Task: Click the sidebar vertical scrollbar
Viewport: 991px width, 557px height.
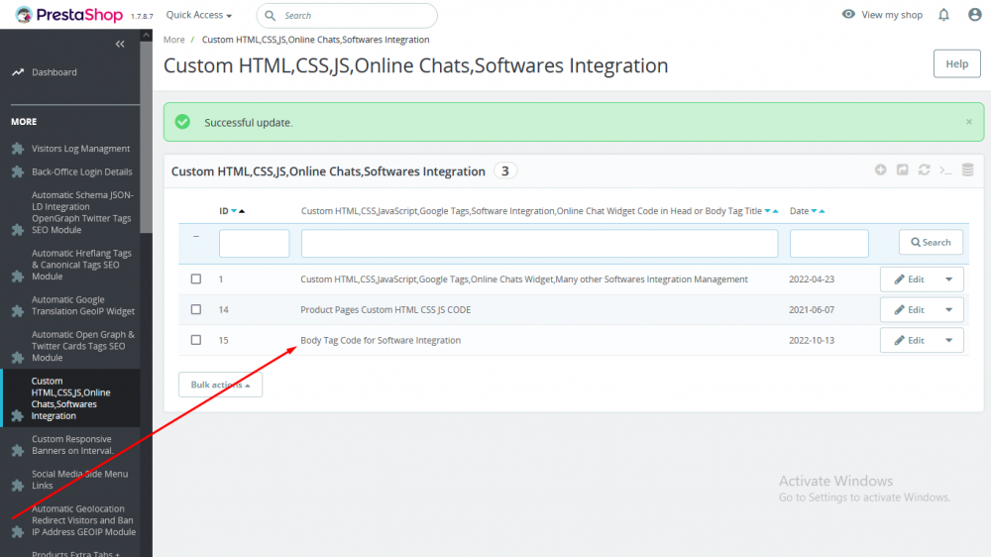Action: (146, 136)
